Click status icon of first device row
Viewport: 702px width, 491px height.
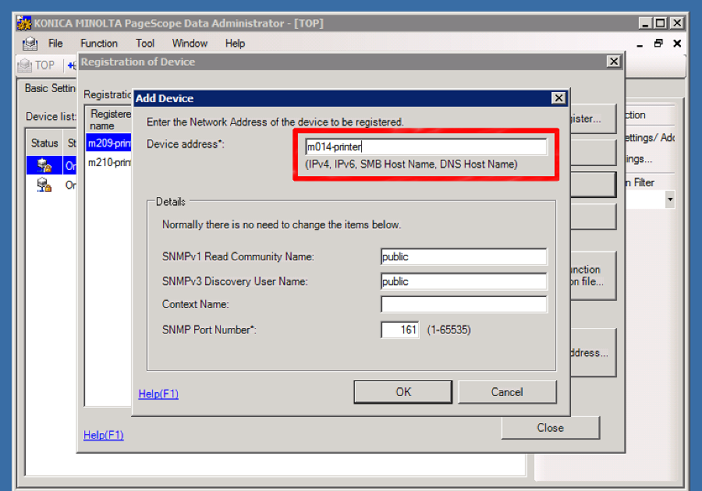point(44,165)
